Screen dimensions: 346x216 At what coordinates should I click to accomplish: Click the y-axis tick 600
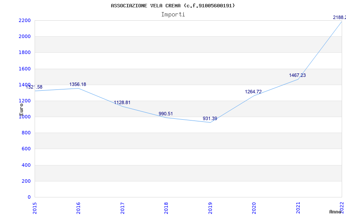pyautogui.click(x=26, y=149)
